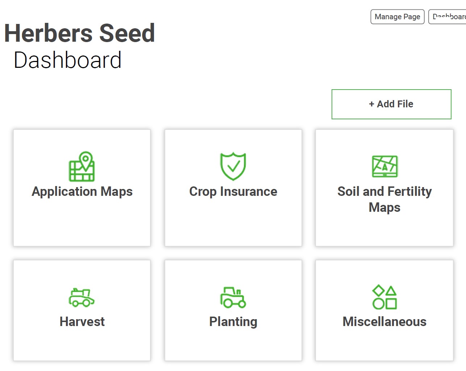Viewport: 466px width, 371px height.
Task: Click the Miscellaneous shapes icon
Action: [384, 297]
